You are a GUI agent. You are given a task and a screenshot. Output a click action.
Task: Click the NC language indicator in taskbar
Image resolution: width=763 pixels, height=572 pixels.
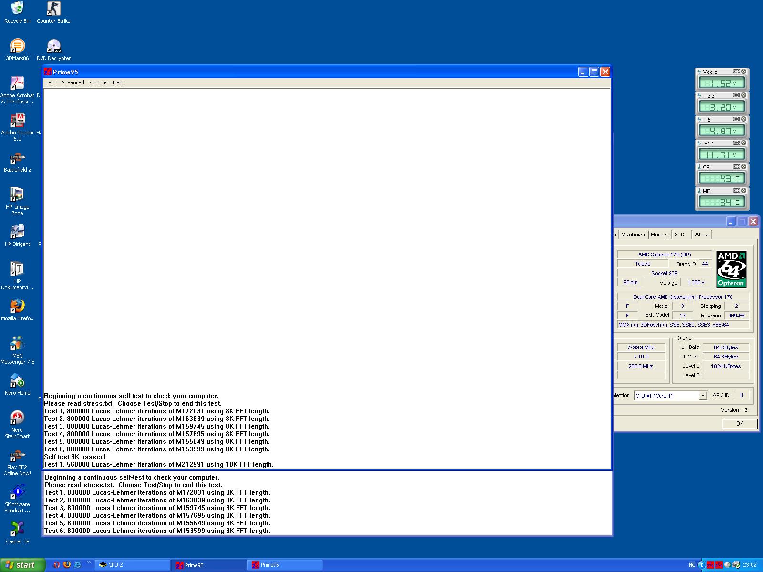pos(692,565)
